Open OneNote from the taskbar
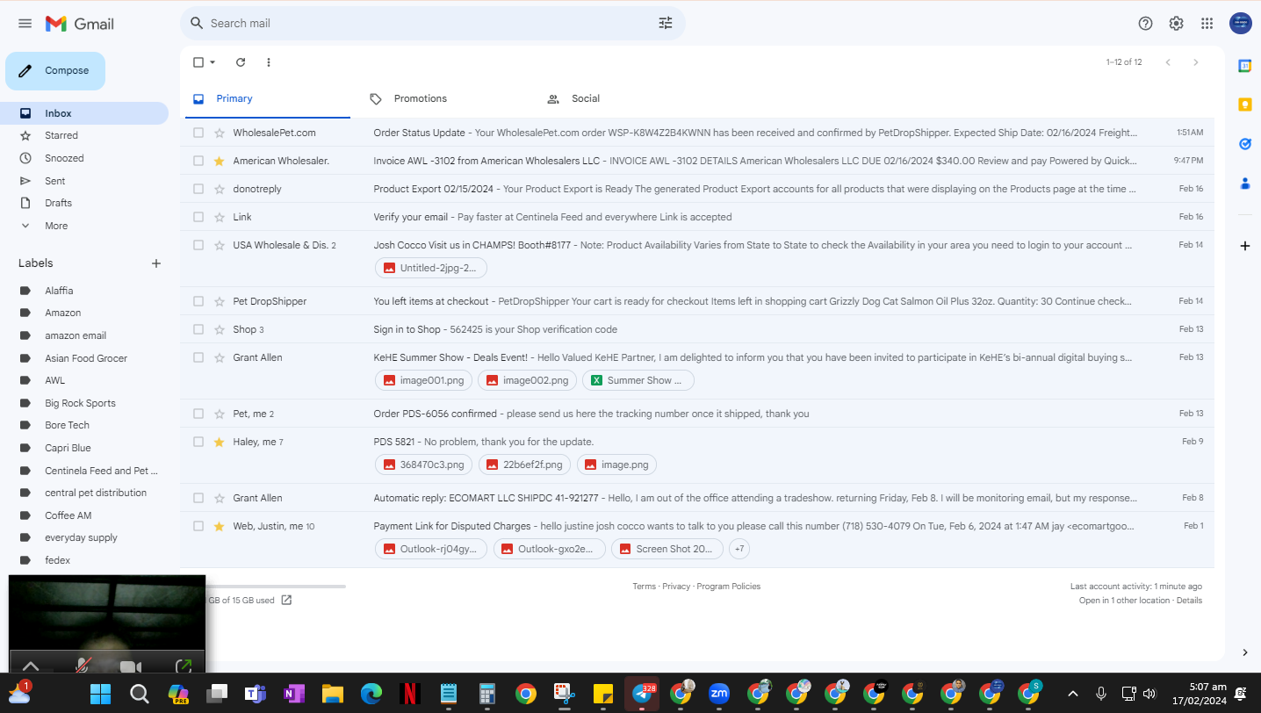The image size is (1261, 713). [x=293, y=694]
